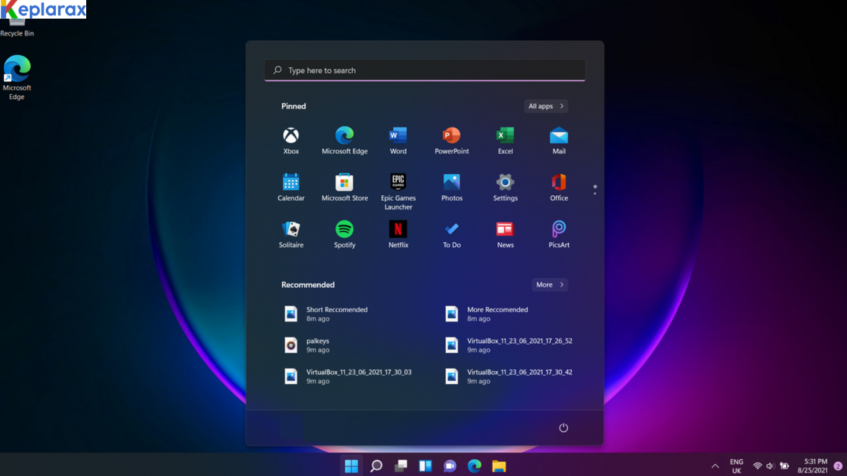Show all apps via All apps button
Screen dimensions: 847x476
coord(546,106)
